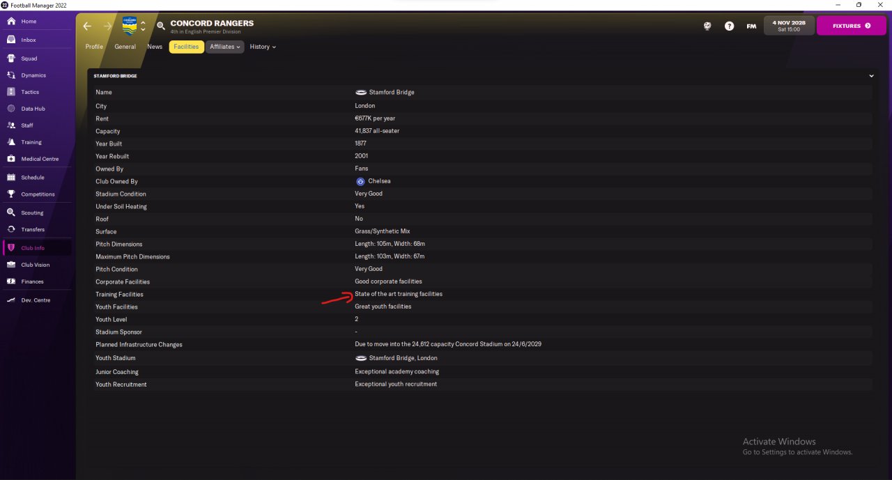Open the Dynamics sidebar icon

(x=11, y=75)
